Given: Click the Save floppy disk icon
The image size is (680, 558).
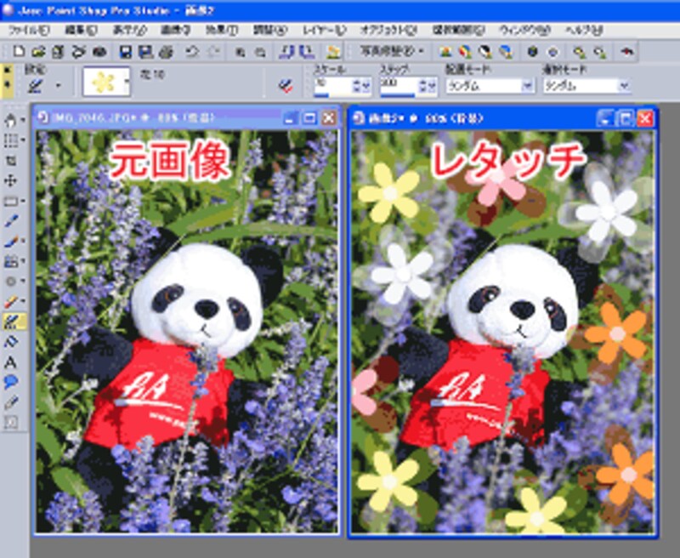Looking at the screenshot, I should point(127,52).
